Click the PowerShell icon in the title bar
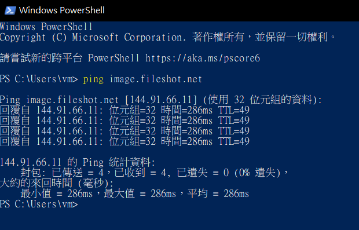The width and height of the screenshot is (359, 230). pyautogui.click(x=10, y=10)
